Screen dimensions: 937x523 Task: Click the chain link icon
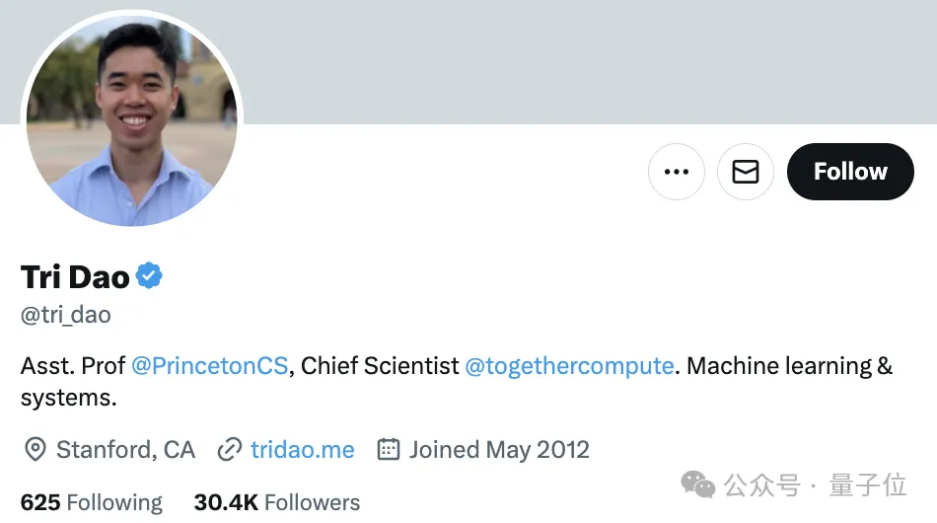pyautogui.click(x=229, y=450)
